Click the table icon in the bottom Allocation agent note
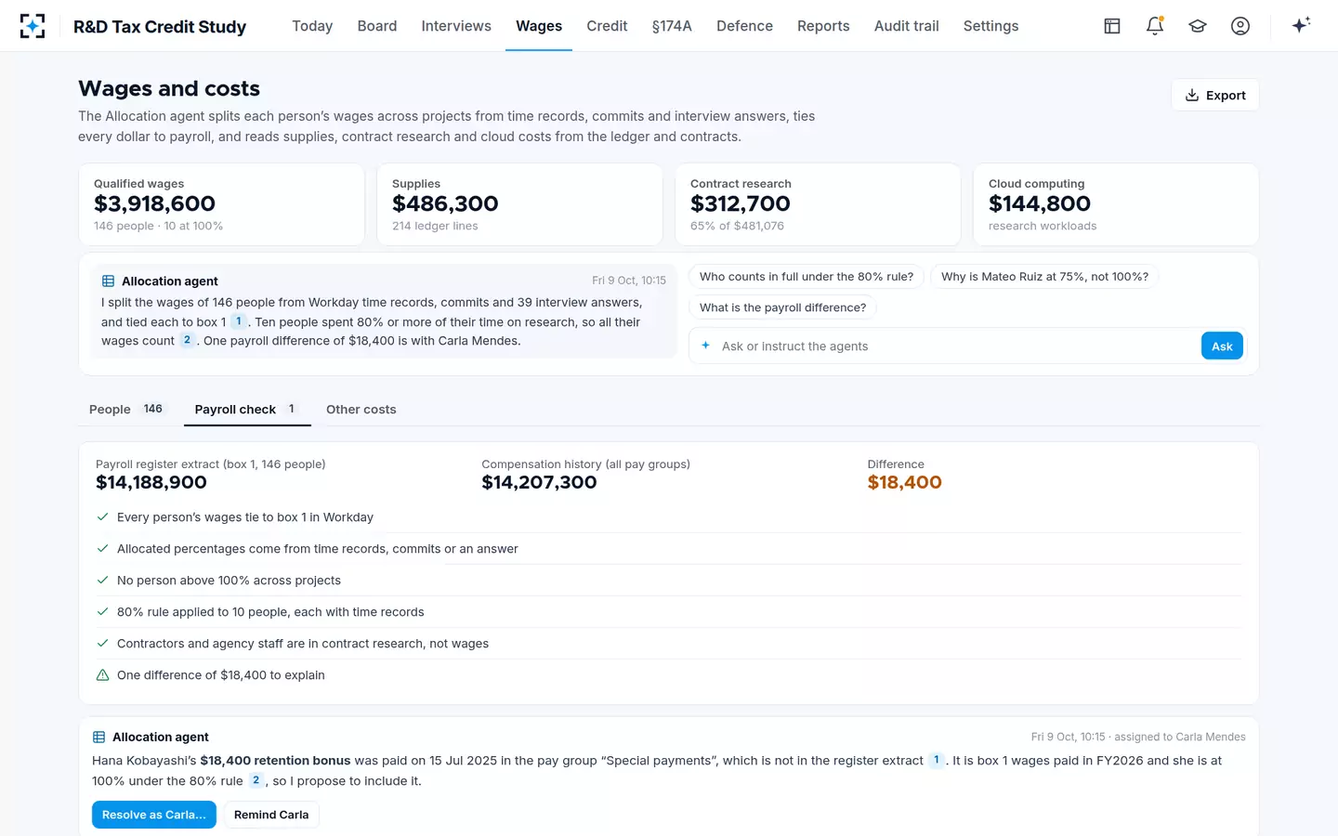 [x=99, y=738]
